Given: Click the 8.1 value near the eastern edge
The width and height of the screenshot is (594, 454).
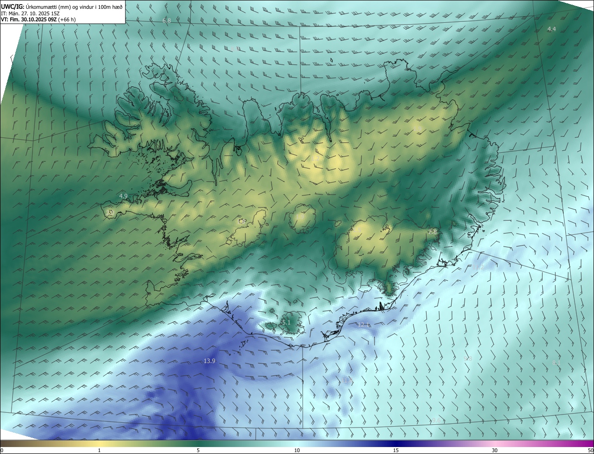Looking at the screenshot, I should tap(556, 363).
